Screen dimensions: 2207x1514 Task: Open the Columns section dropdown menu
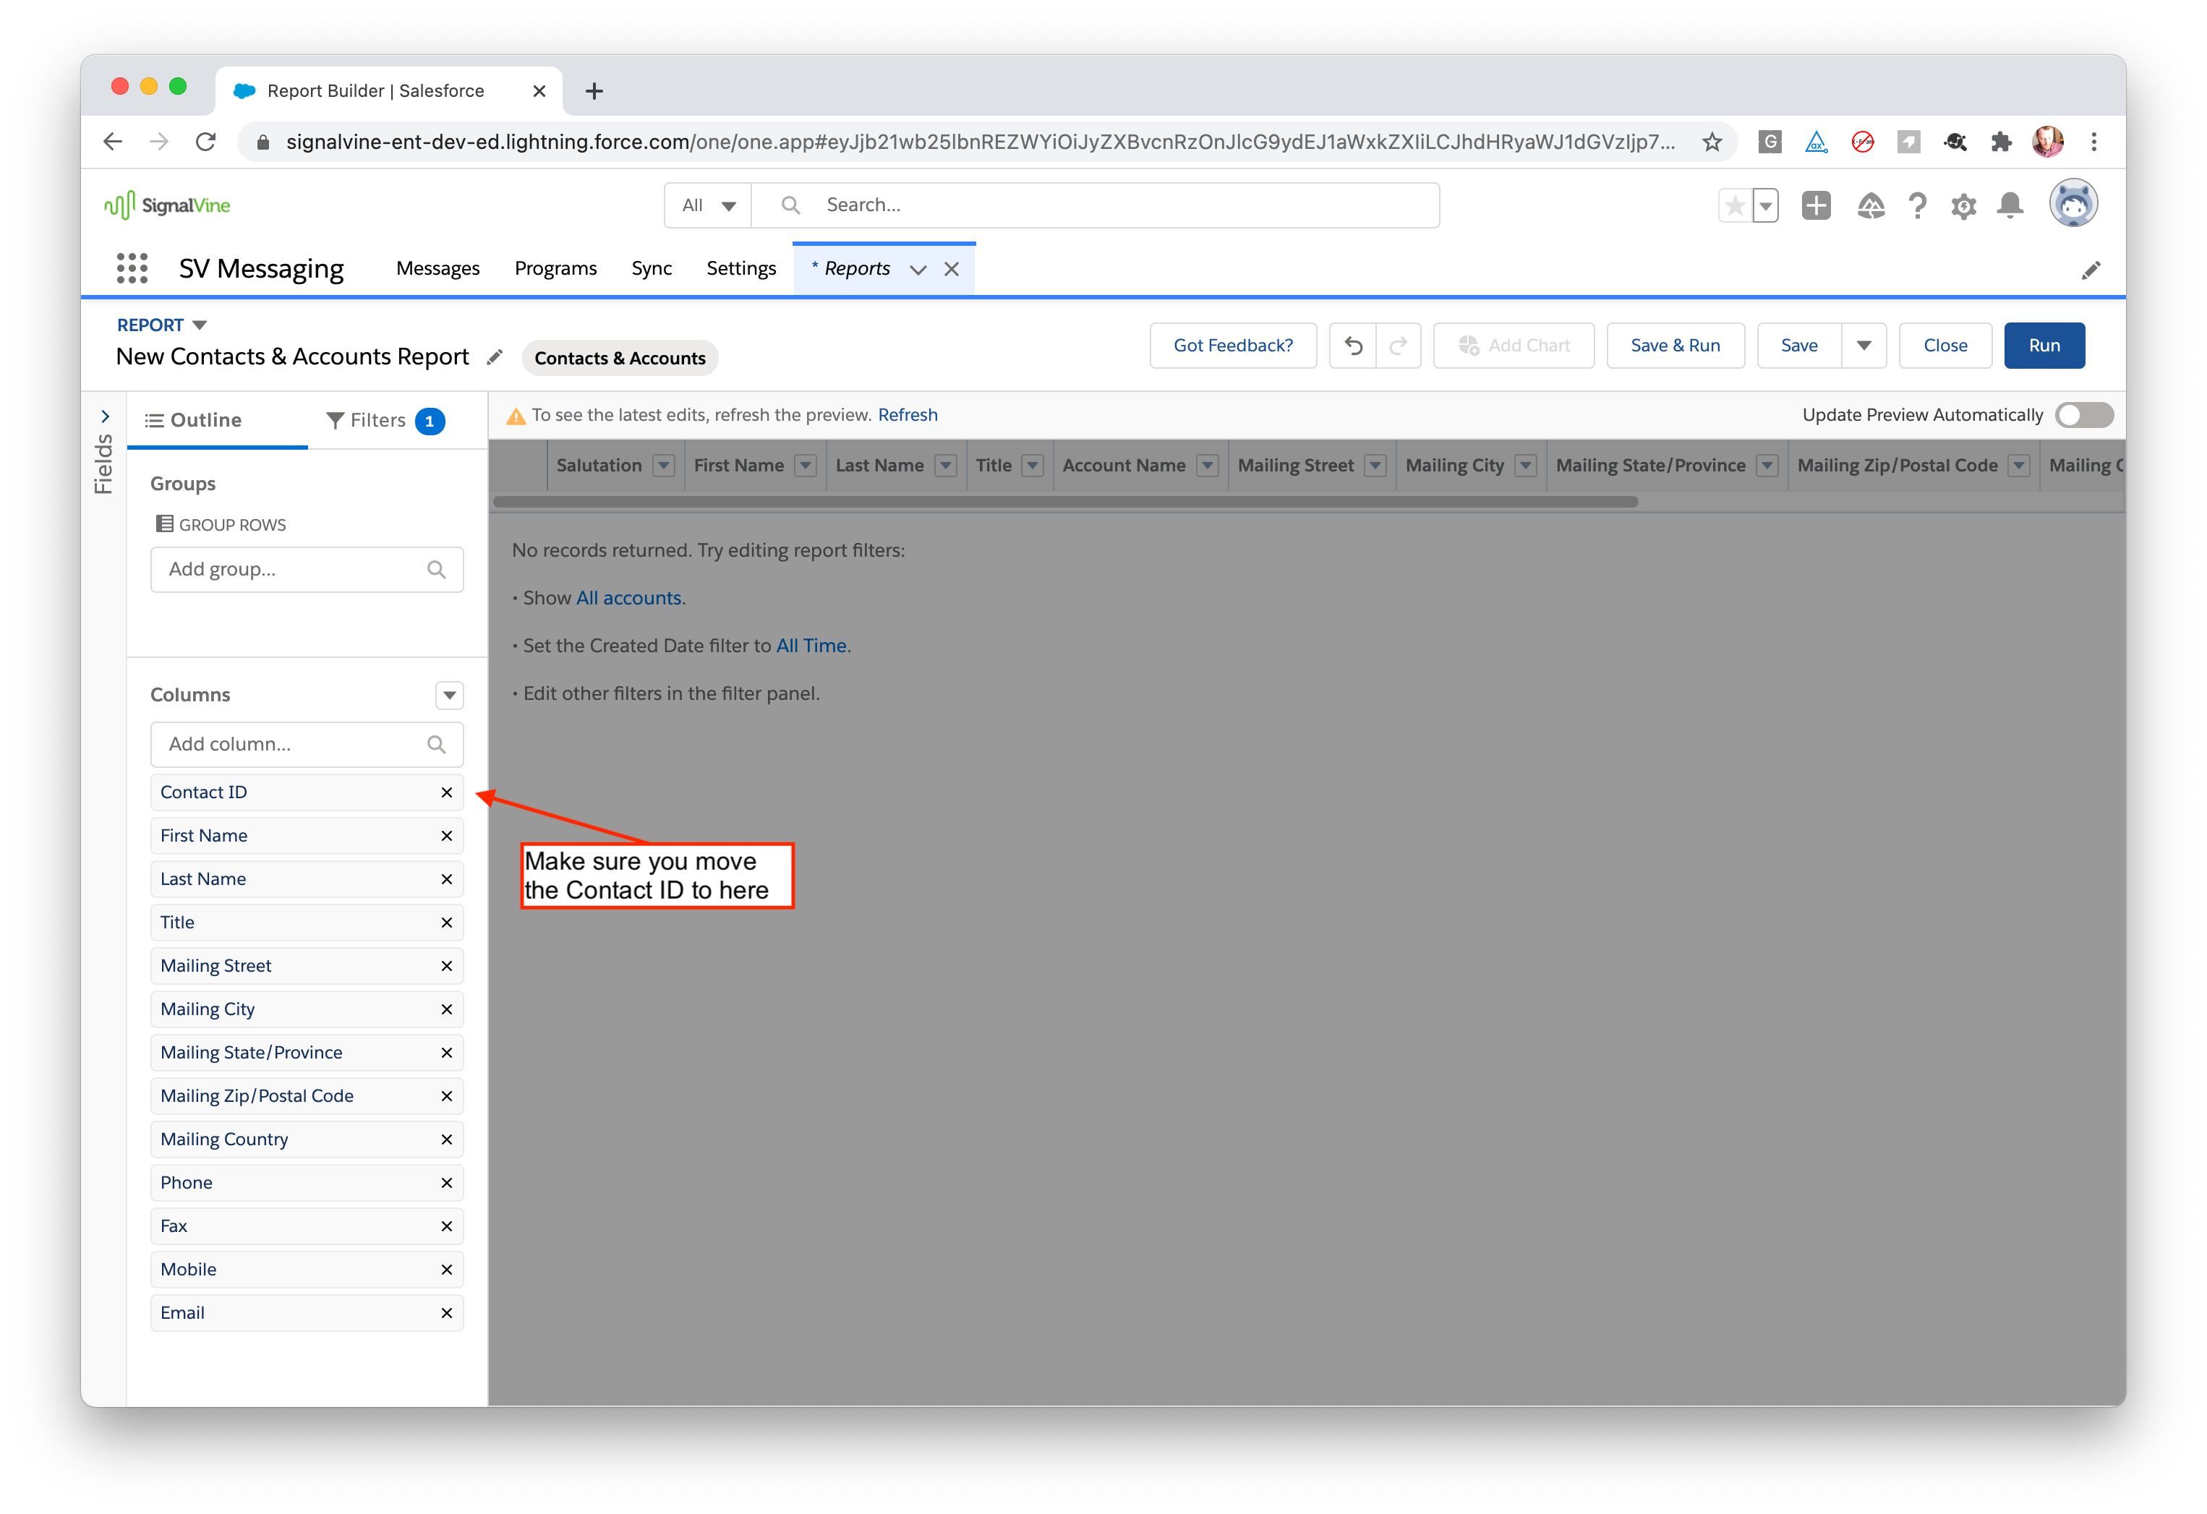(x=449, y=696)
